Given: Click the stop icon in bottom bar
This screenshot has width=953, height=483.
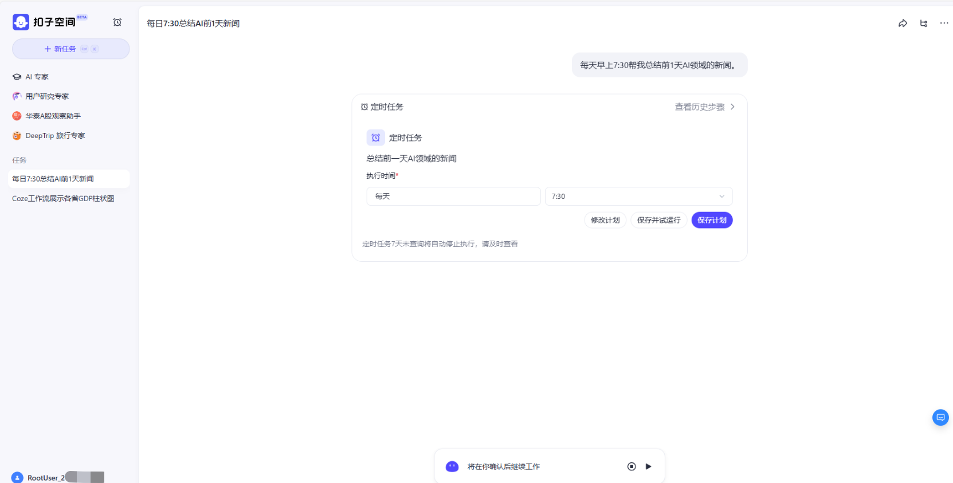Looking at the screenshot, I should (x=632, y=466).
